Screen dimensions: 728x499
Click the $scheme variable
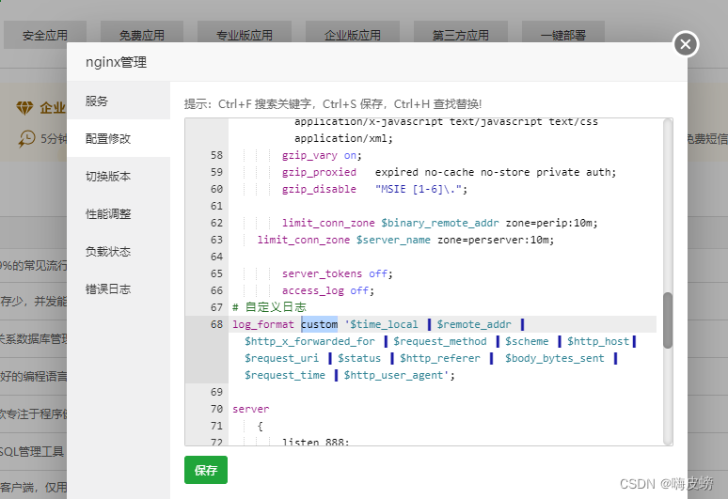(527, 342)
